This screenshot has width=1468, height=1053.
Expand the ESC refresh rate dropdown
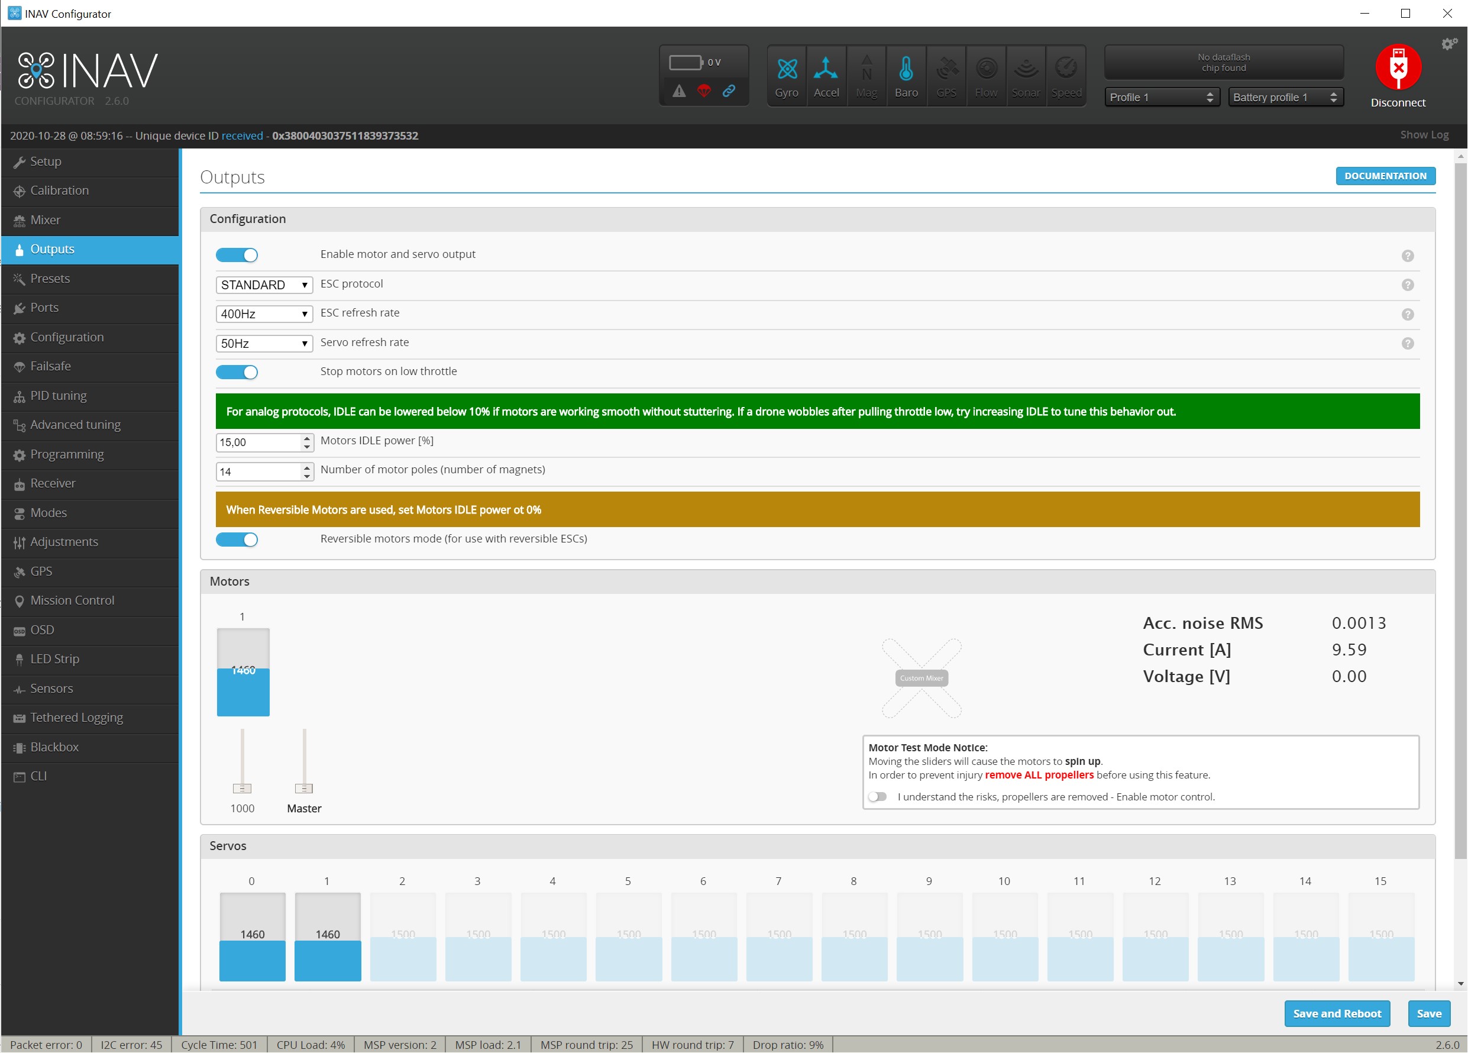coord(263,314)
